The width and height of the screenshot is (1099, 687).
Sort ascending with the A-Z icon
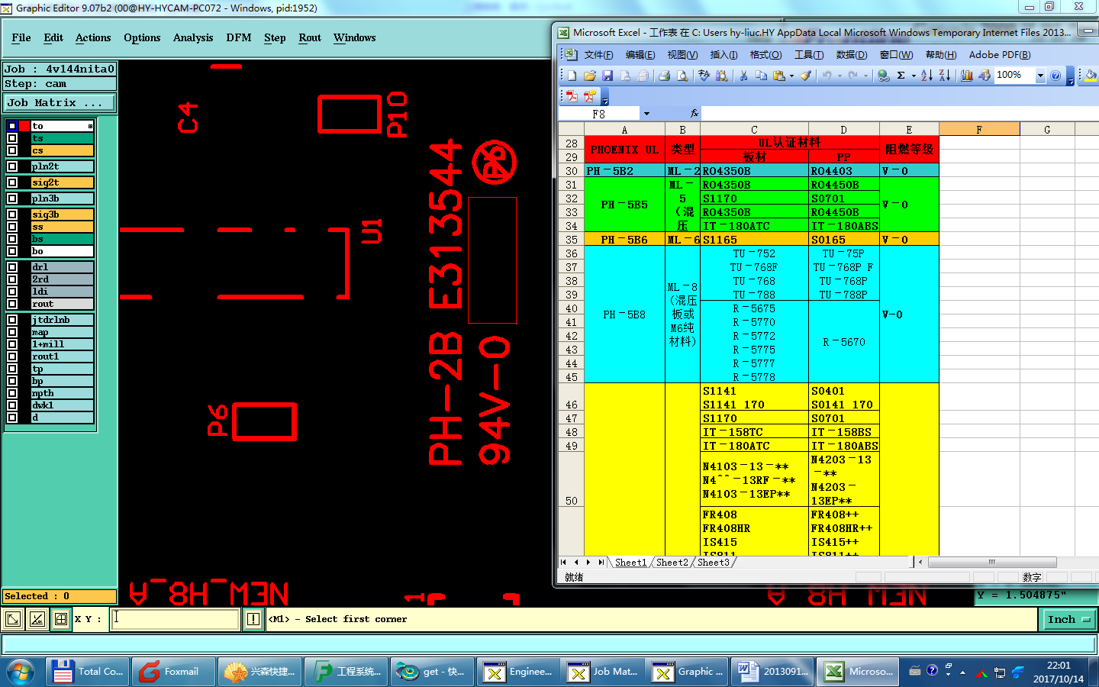pyautogui.click(x=927, y=76)
